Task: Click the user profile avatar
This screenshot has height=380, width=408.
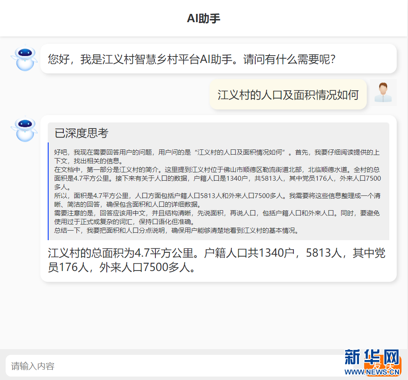Action: 383,93
